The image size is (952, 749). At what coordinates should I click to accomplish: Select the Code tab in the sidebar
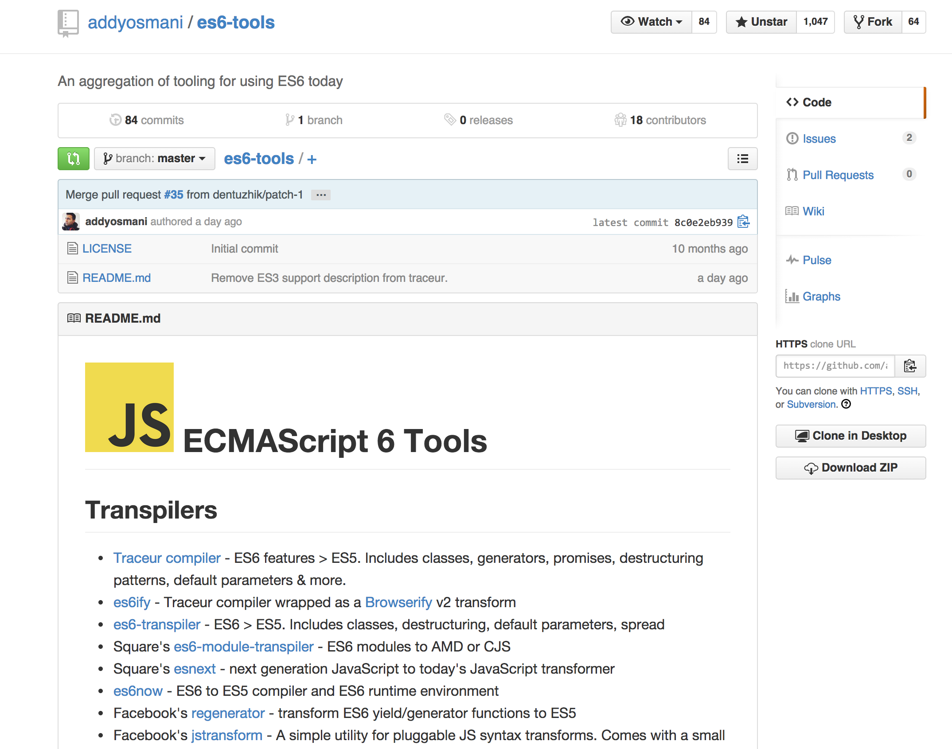[850, 102]
